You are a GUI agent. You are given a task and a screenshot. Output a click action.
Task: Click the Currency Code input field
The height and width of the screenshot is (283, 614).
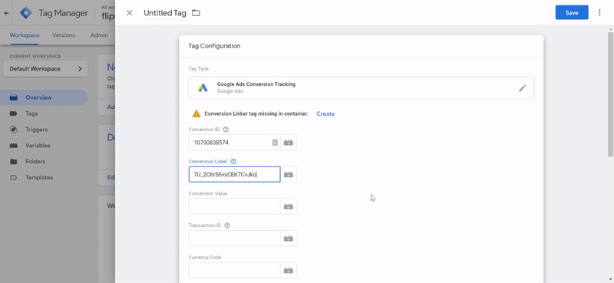[x=234, y=271]
